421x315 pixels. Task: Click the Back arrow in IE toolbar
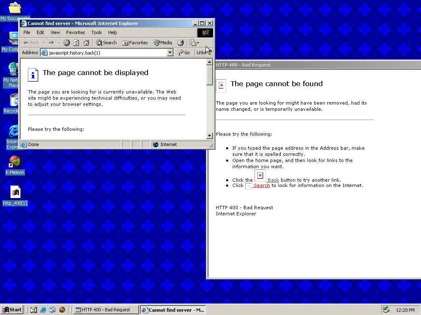[x=31, y=43]
